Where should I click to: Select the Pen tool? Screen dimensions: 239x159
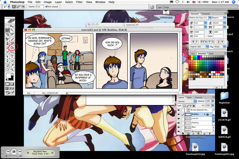(7, 61)
